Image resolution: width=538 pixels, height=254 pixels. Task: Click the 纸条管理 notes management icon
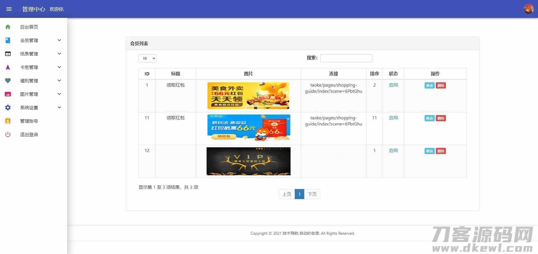point(8,53)
